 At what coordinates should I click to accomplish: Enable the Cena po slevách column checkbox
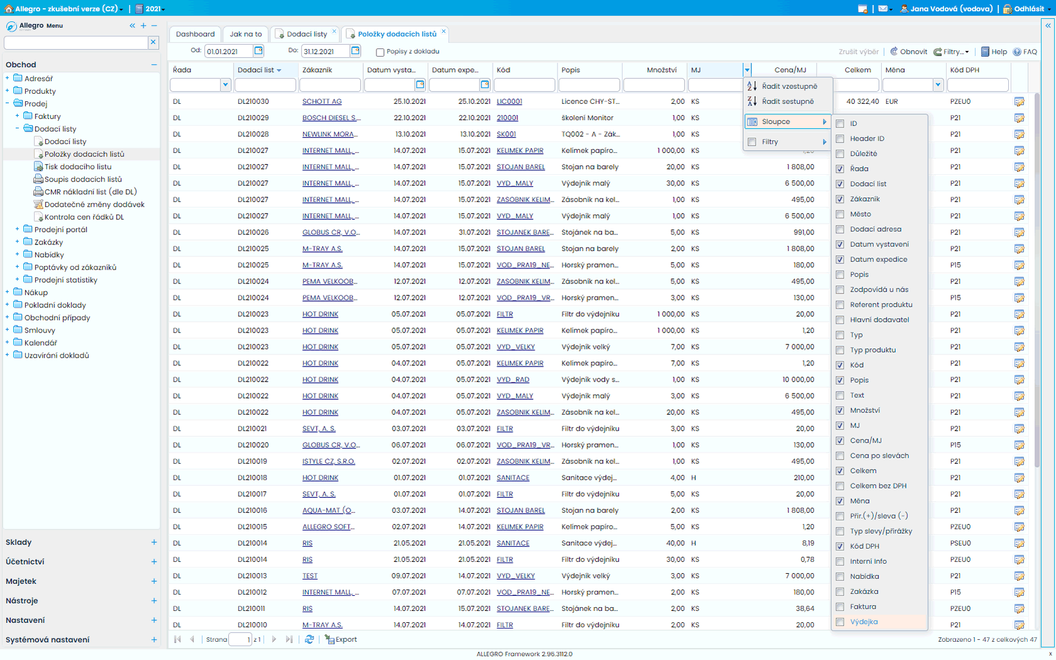pos(840,456)
